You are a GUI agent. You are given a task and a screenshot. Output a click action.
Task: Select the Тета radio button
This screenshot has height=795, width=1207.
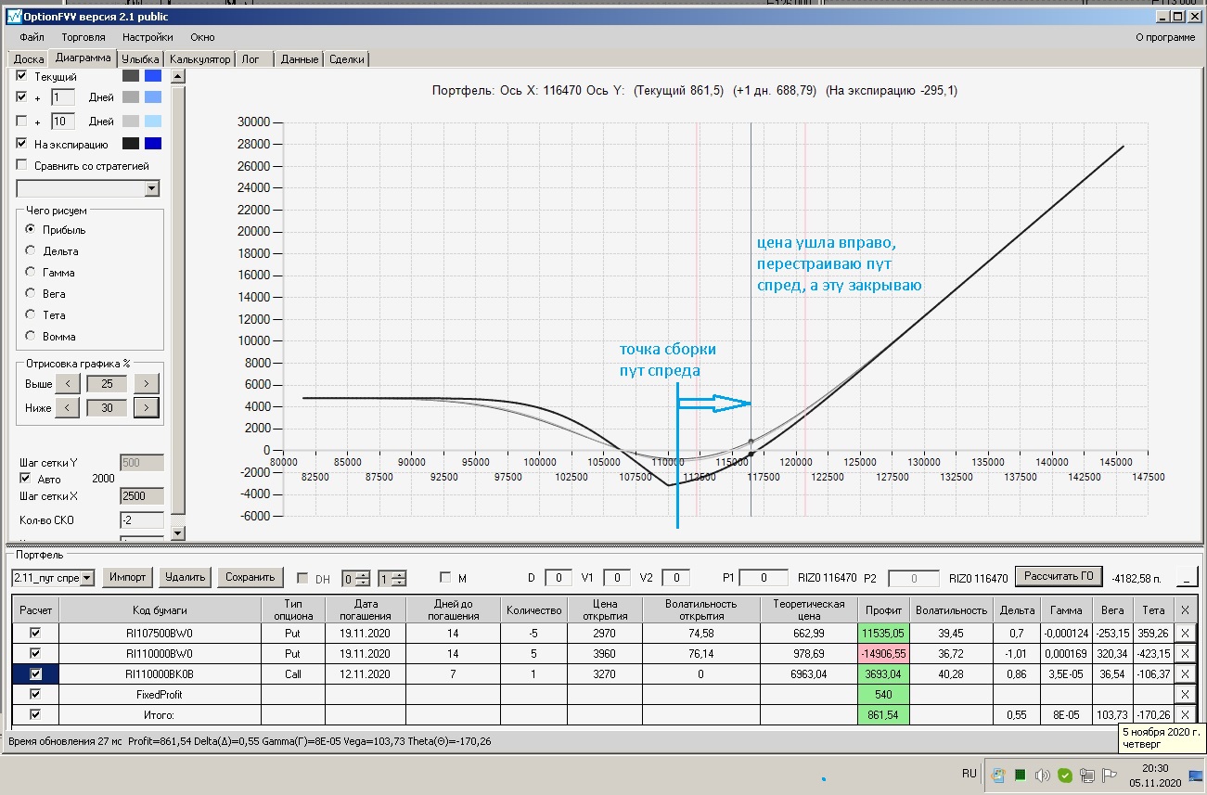pyautogui.click(x=31, y=314)
